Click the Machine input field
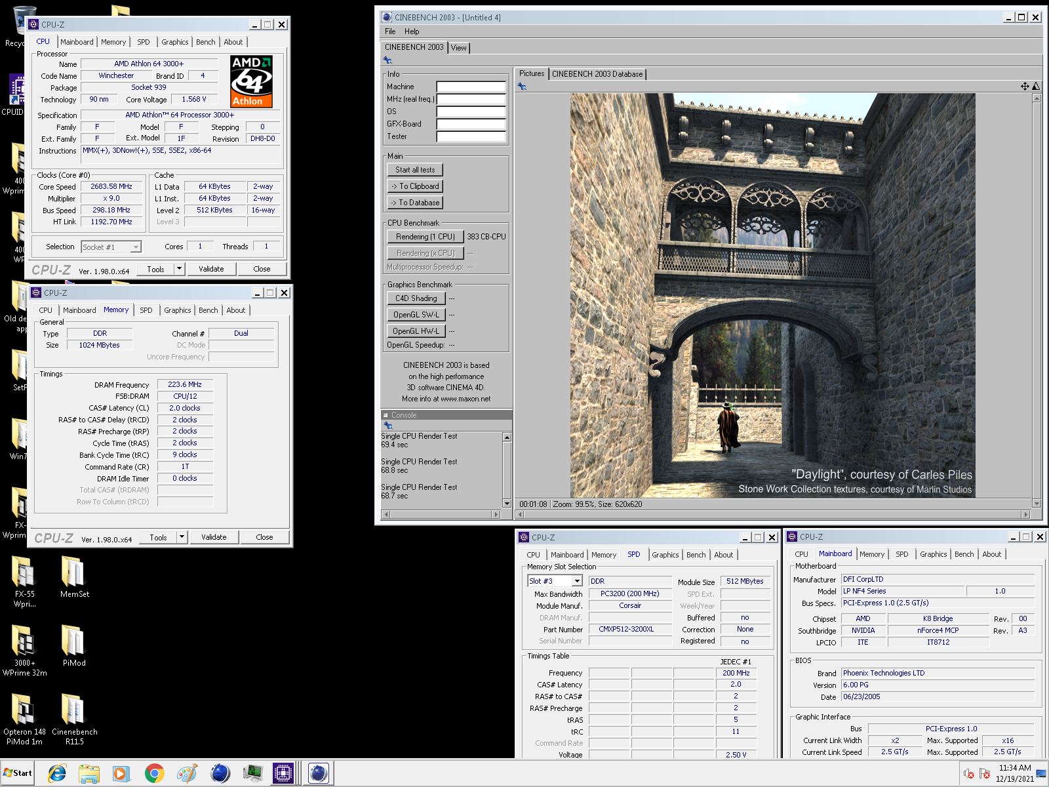The height and width of the screenshot is (787, 1049). tap(471, 87)
